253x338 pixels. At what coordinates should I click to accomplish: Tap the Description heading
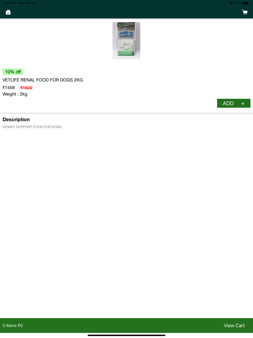pyautogui.click(x=16, y=119)
